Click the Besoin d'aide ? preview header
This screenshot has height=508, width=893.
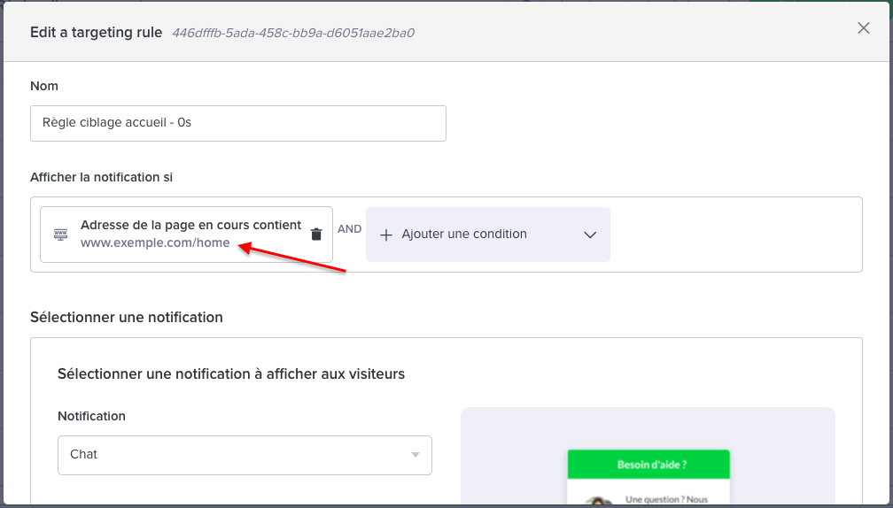[648, 465]
